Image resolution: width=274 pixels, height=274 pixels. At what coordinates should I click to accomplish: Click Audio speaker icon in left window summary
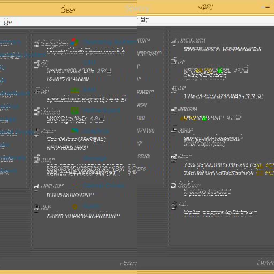(37, 208)
